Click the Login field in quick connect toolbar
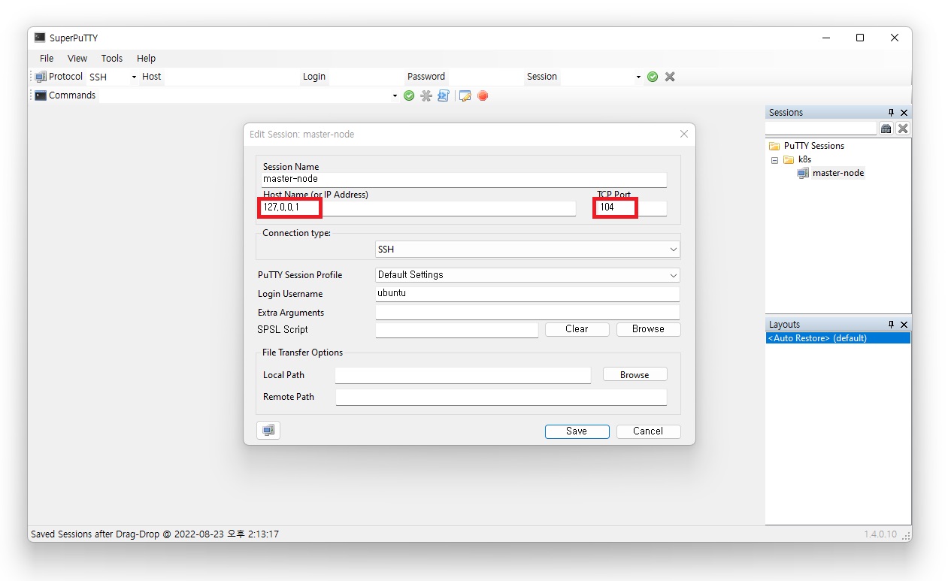Screen dimensions: 948x581 click(x=366, y=77)
